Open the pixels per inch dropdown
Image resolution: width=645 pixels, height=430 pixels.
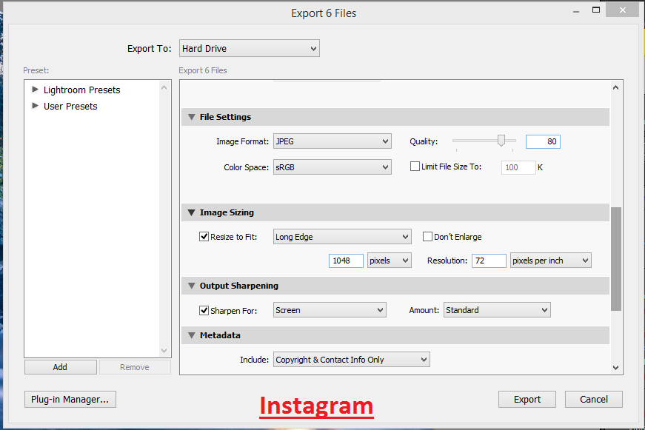(551, 261)
